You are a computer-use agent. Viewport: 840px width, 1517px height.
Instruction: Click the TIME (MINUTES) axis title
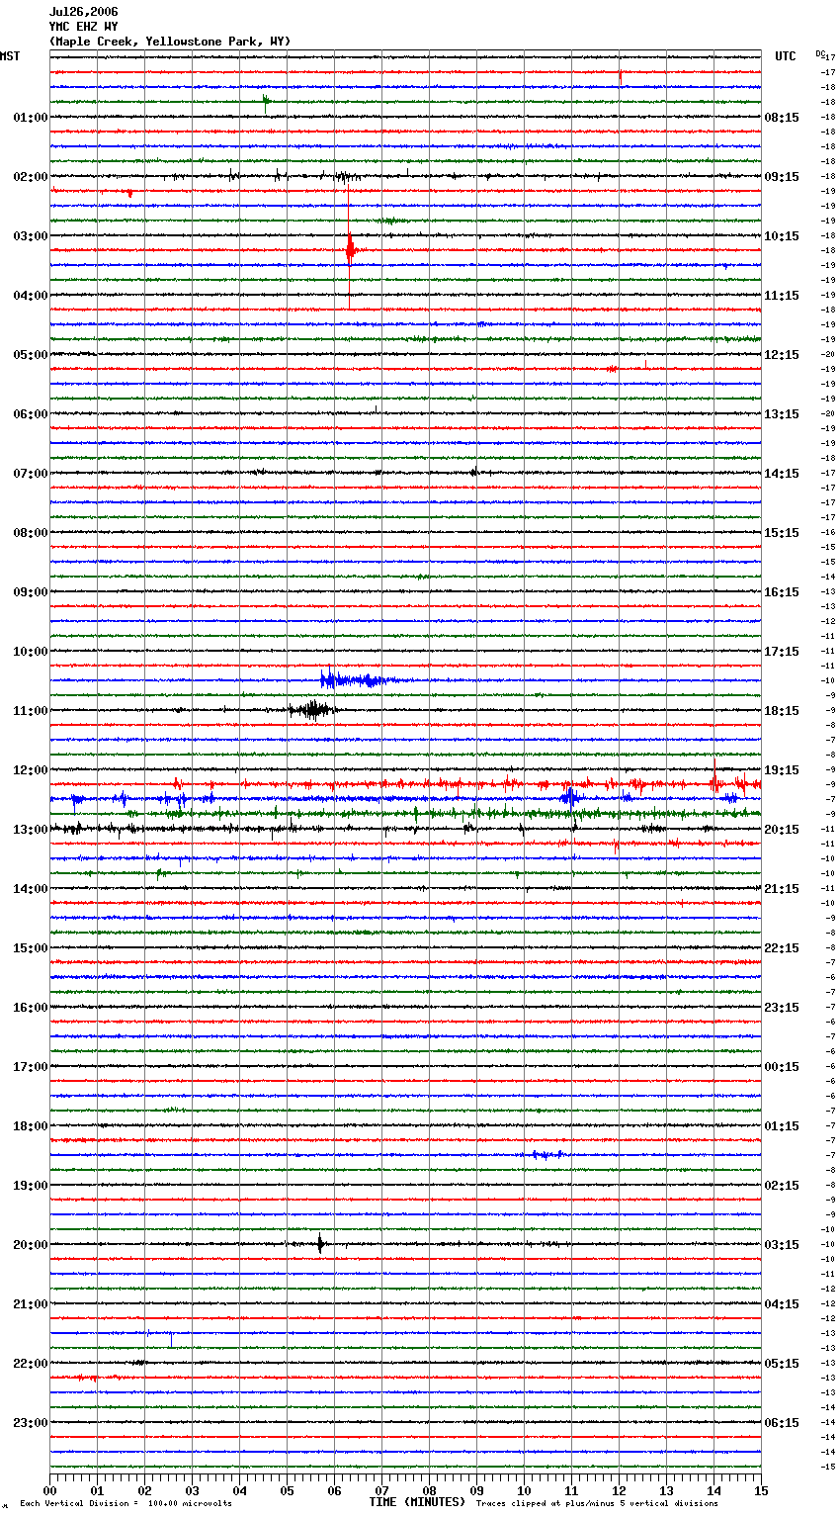click(417, 1502)
